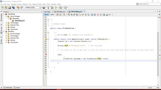Build the project with the hammer icon
This screenshot has height=90, width=161.
click(48, 7)
